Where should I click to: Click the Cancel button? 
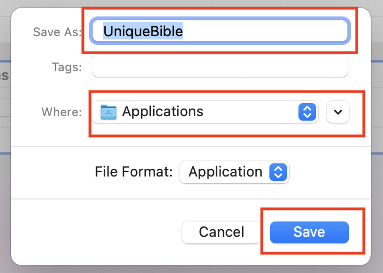point(221,232)
